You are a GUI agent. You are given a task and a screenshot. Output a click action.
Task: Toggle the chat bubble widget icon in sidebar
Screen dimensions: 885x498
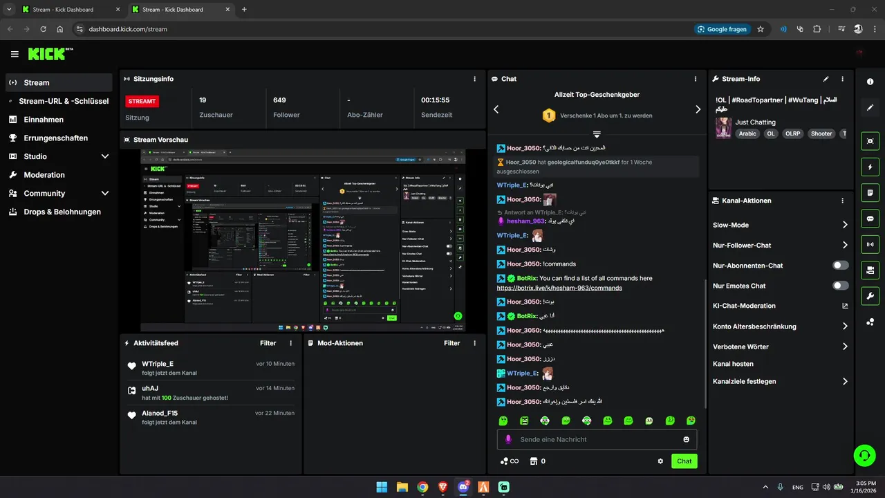click(870, 219)
